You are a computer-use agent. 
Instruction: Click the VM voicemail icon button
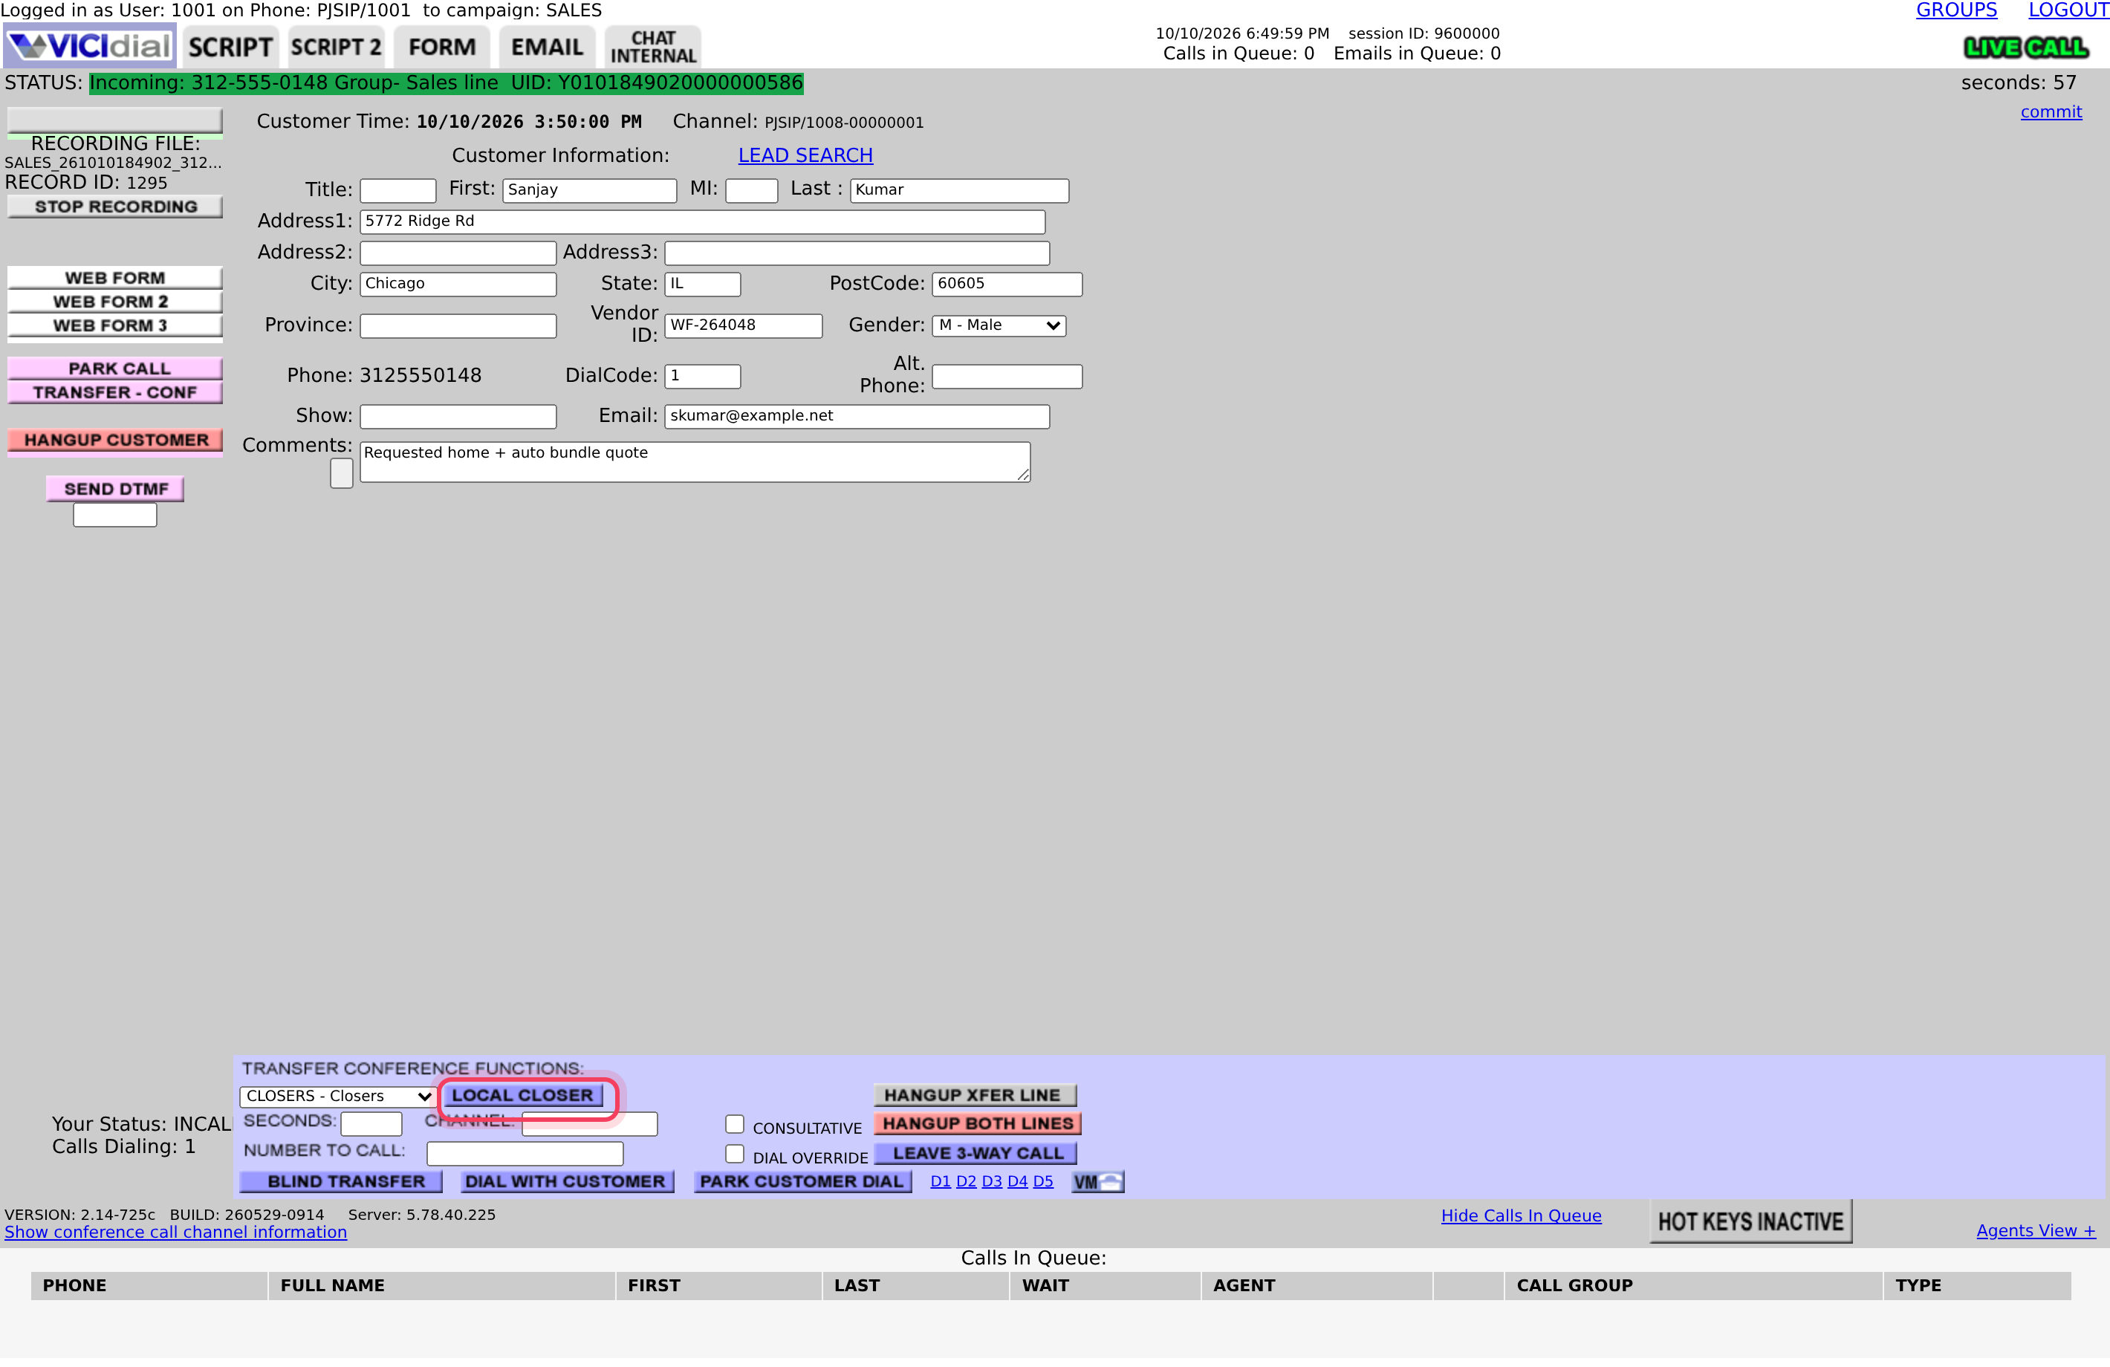point(1097,1182)
